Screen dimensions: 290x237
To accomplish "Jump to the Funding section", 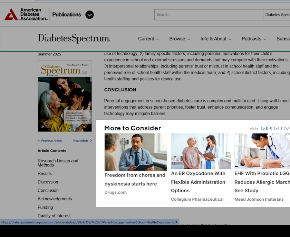I will [45, 208].
